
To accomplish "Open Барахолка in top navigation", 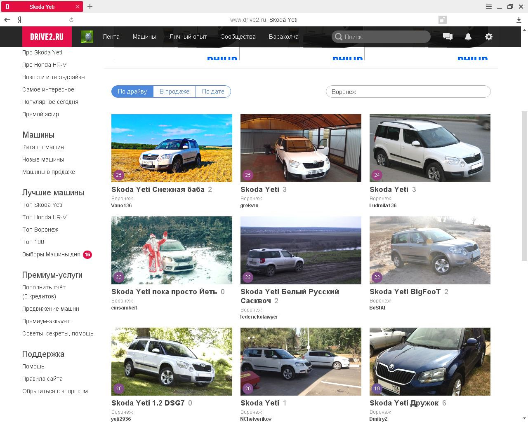I will [x=284, y=37].
